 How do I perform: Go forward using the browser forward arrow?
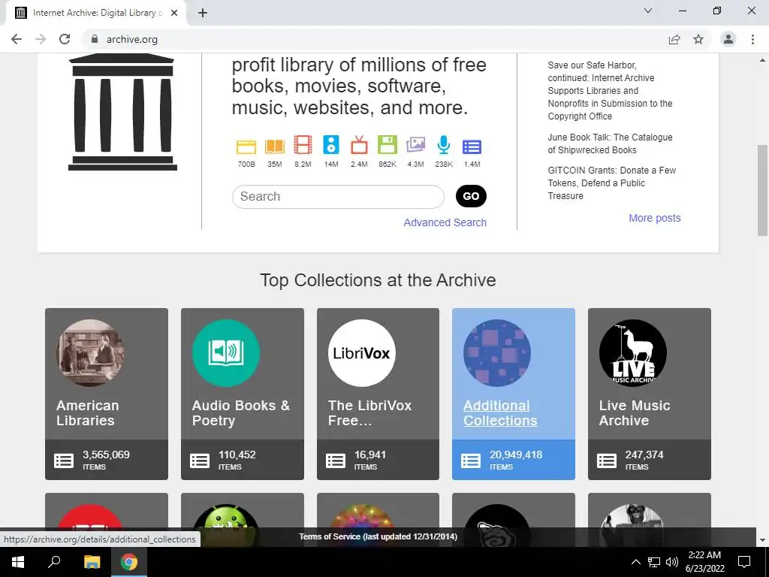coord(41,39)
